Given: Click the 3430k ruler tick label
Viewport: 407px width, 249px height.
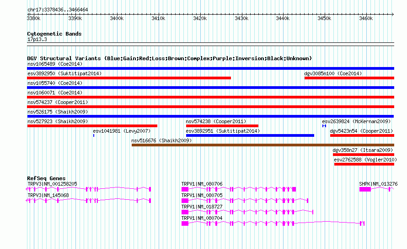Looking at the screenshot, I should (241, 18).
